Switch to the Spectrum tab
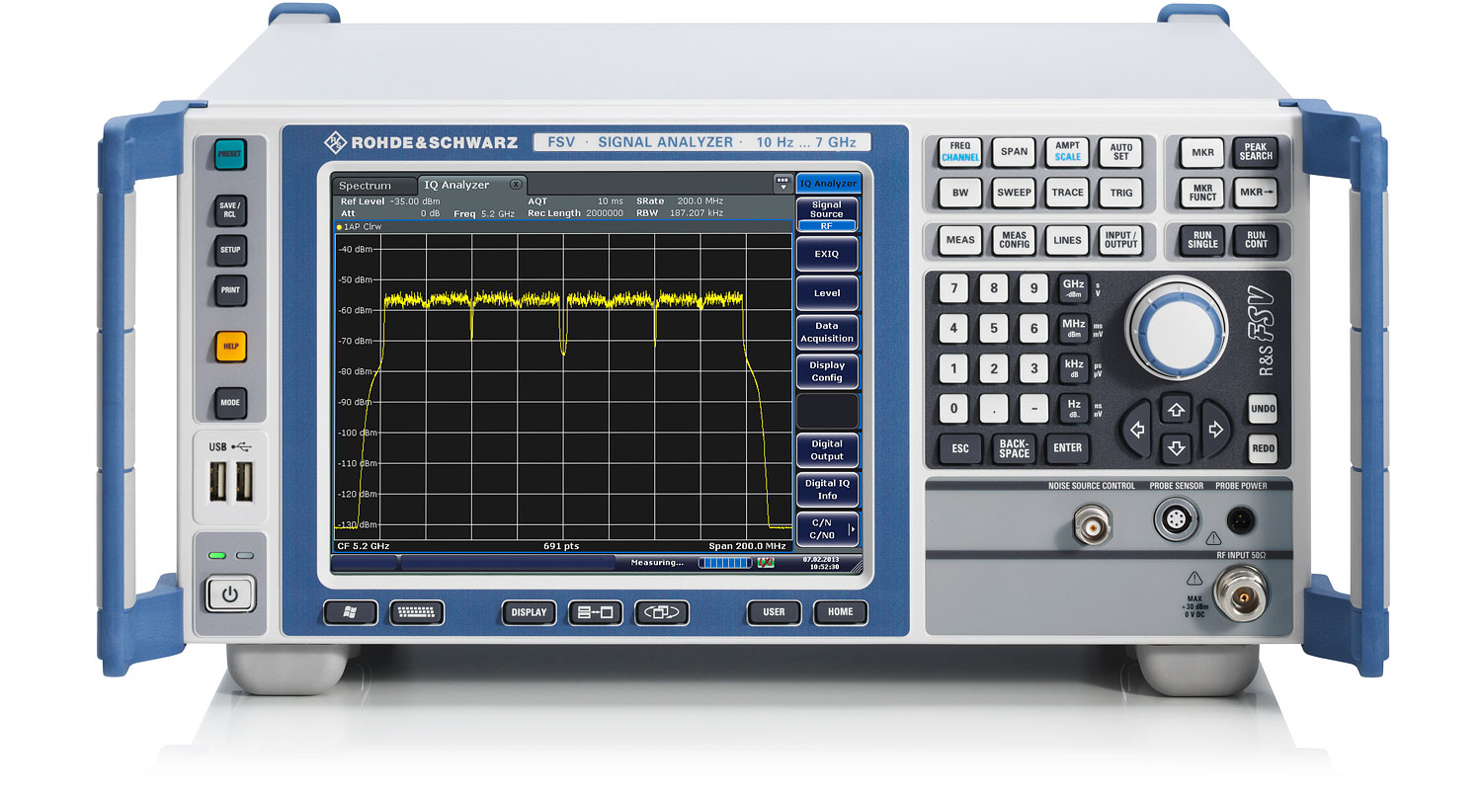Viewport: 1482px width, 790px height. click(365, 186)
